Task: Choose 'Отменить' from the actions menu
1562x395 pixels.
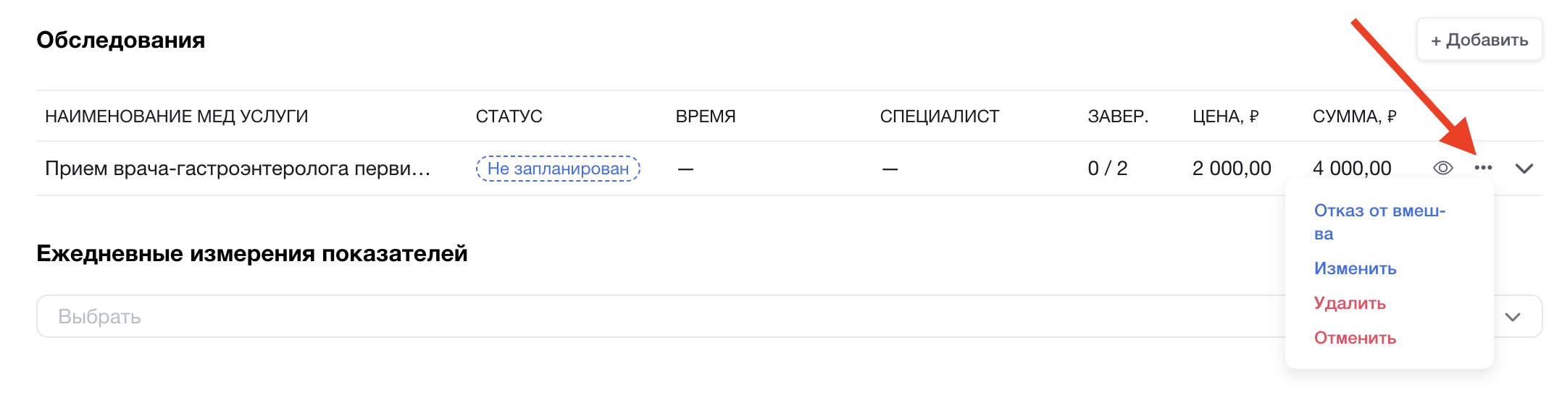Action: (x=1355, y=338)
